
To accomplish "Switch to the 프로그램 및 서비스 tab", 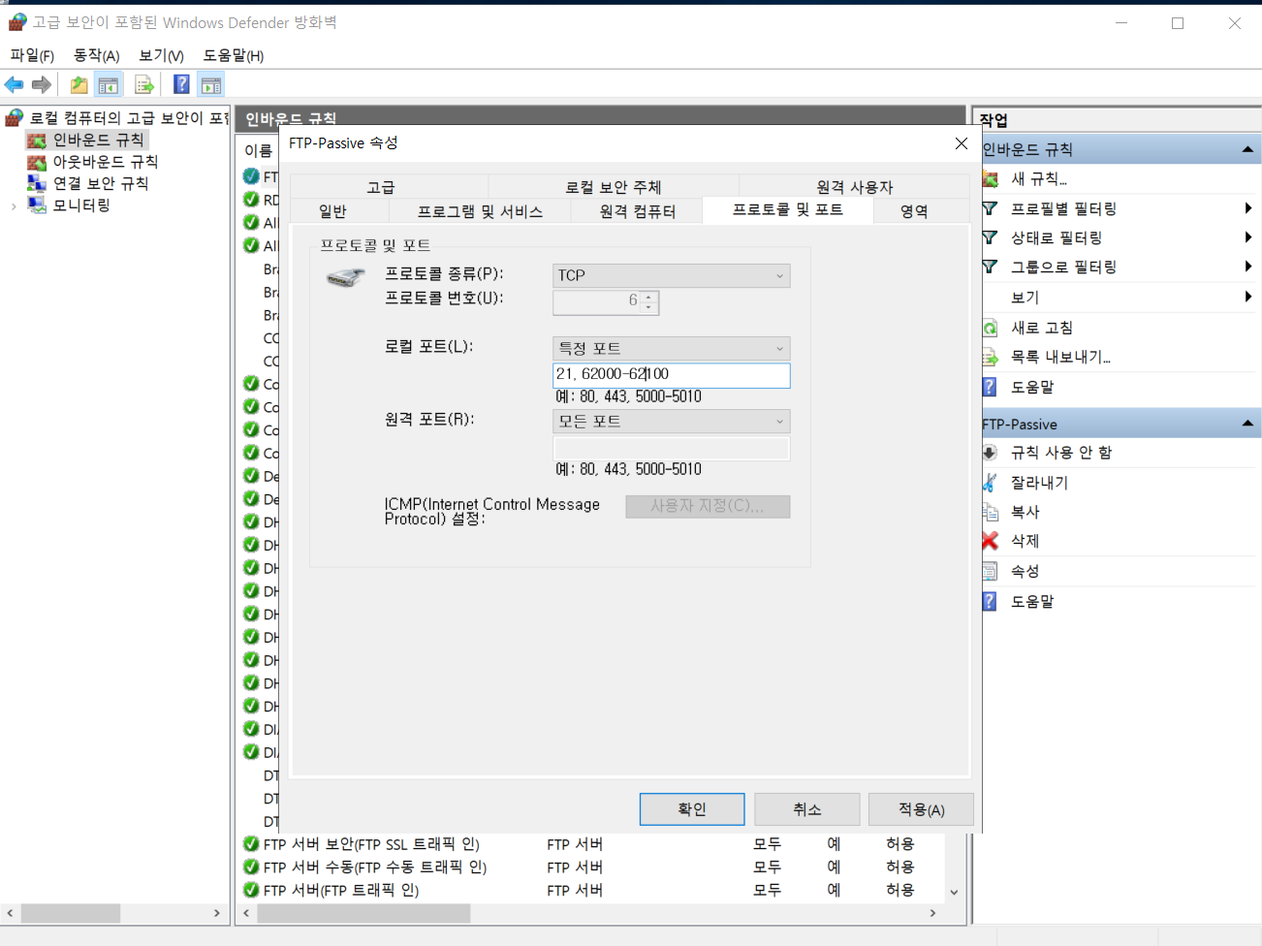I will point(480,211).
